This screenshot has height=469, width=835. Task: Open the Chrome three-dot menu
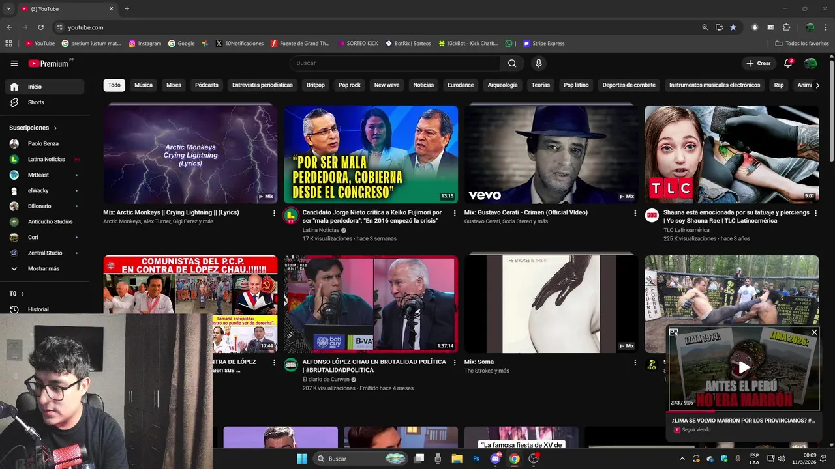click(x=825, y=27)
